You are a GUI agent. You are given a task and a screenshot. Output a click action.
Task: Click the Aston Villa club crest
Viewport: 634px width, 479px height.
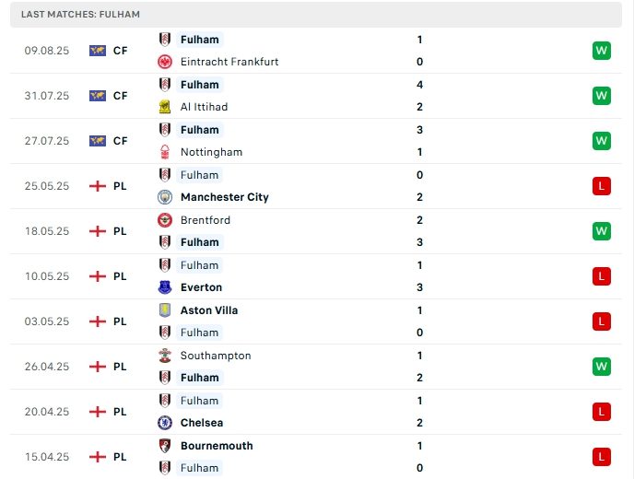coord(165,310)
